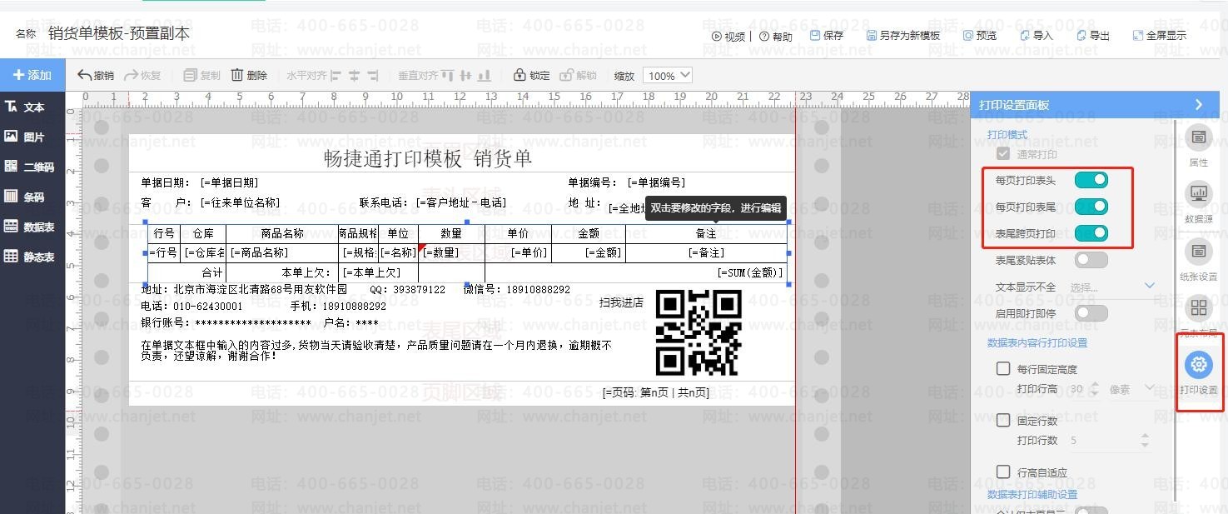
Task: Center selected items horizontally
Action: (354, 75)
